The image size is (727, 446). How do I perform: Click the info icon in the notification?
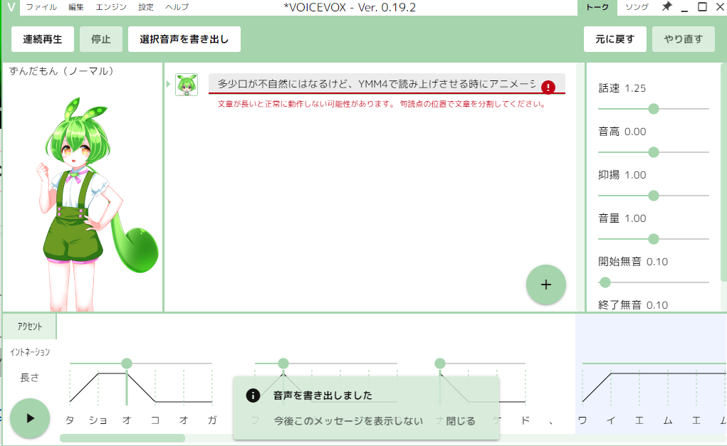point(253,395)
